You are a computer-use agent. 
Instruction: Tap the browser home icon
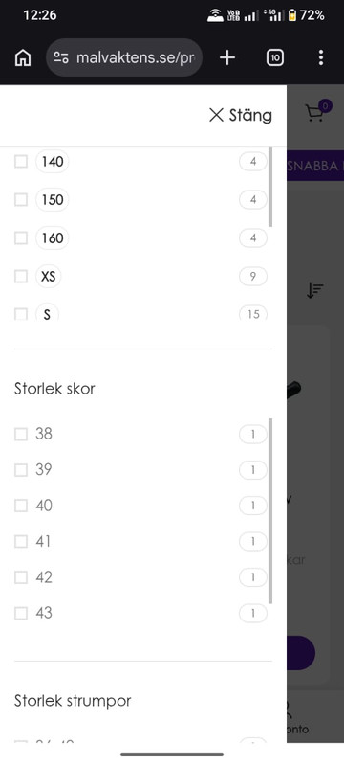pos(22,57)
